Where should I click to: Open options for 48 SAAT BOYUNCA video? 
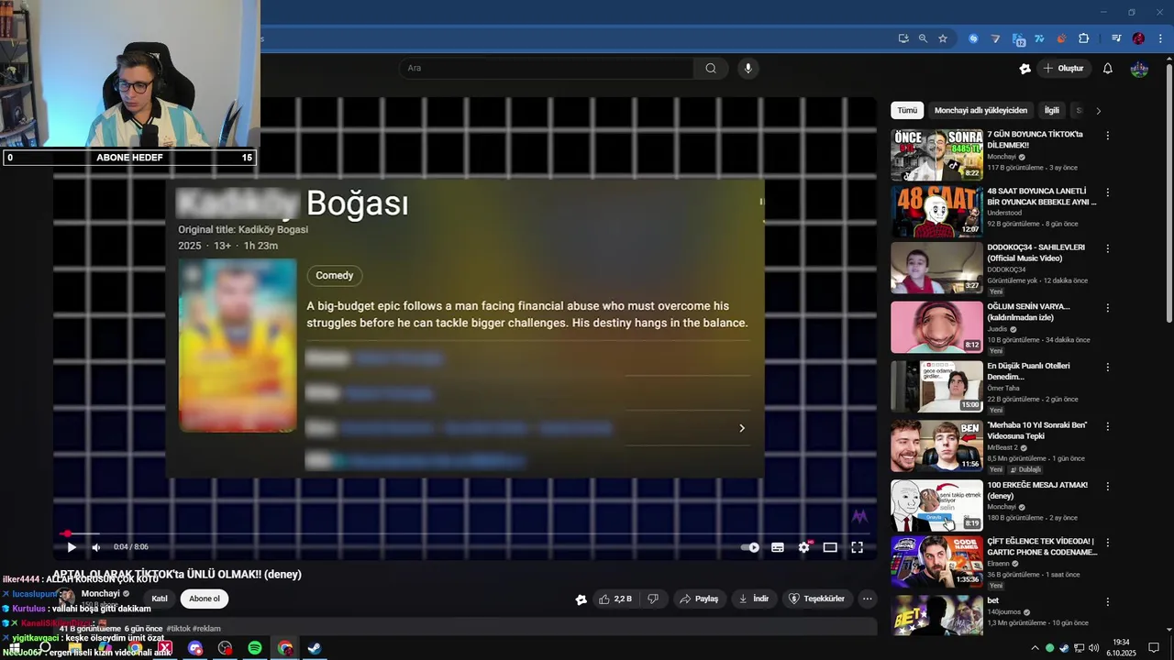click(x=1108, y=192)
